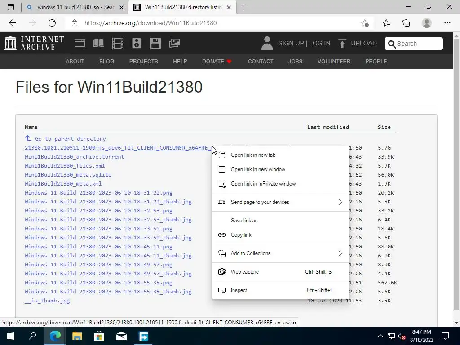This screenshot has width=460, height=345.
Task: Reload the page with refresh button
Action: (52, 23)
